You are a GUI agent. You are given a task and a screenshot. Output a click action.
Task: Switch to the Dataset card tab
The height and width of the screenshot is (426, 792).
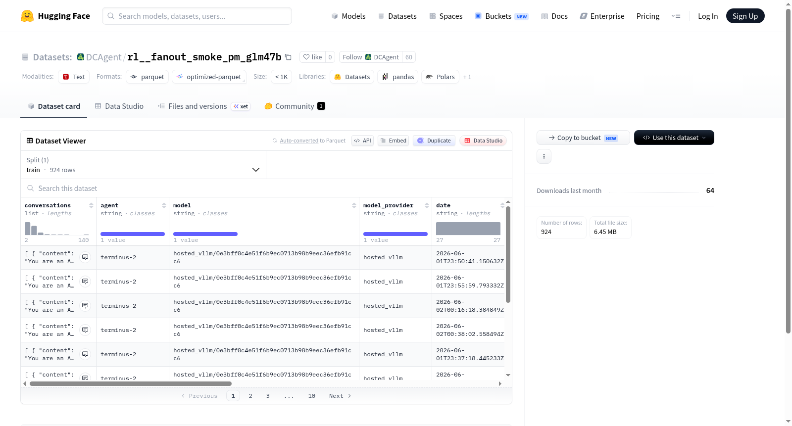click(53, 106)
